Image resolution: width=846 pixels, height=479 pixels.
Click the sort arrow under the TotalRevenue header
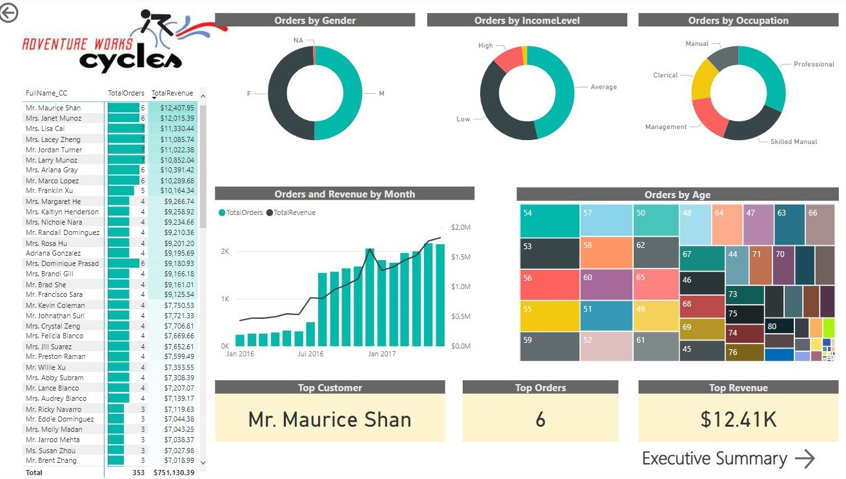(154, 99)
